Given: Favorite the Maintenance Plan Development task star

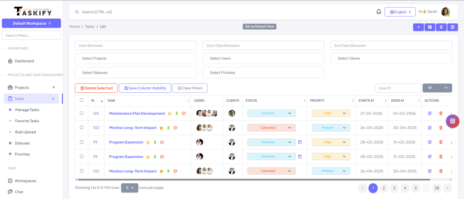Looking at the screenshot, I should pos(170,114).
